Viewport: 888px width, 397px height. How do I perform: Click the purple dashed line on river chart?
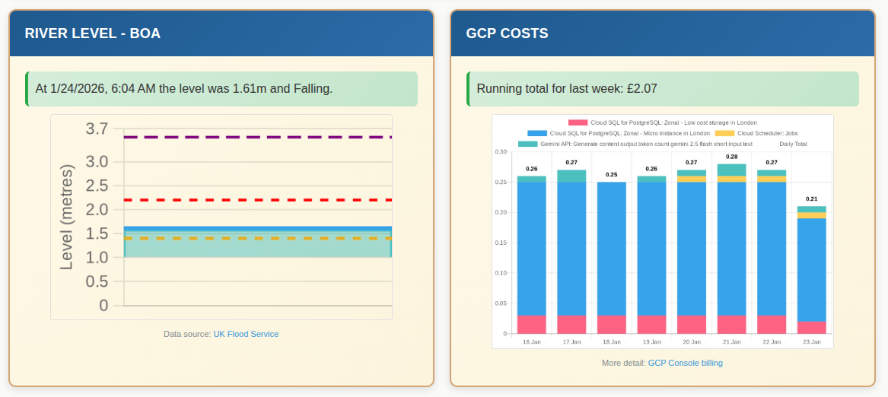click(257, 137)
